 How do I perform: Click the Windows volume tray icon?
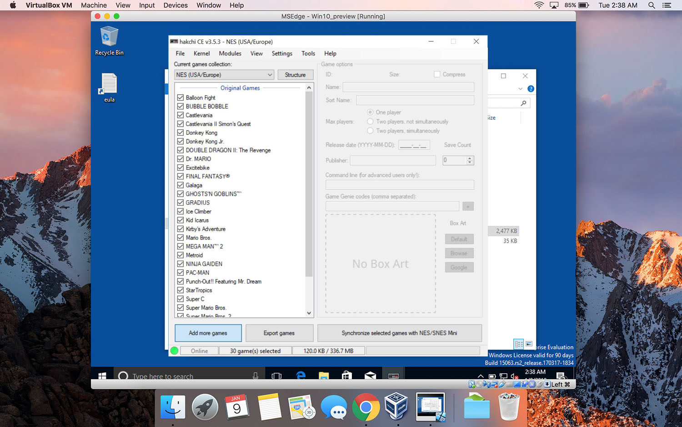tap(515, 376)
